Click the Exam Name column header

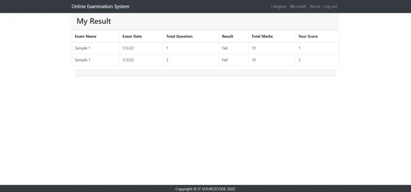point(85,36)
